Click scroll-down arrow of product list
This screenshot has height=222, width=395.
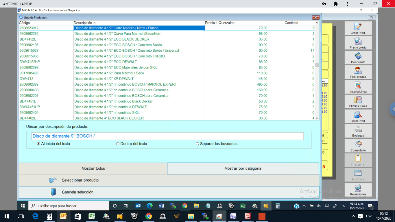317,118
